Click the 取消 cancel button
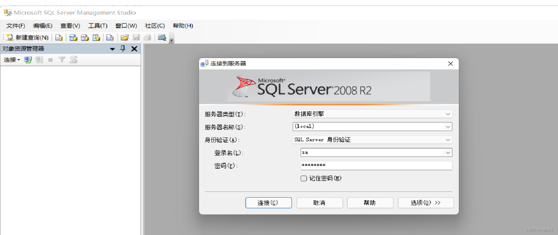Viewport: 558px width, 235px height. [x=319, y=203]
